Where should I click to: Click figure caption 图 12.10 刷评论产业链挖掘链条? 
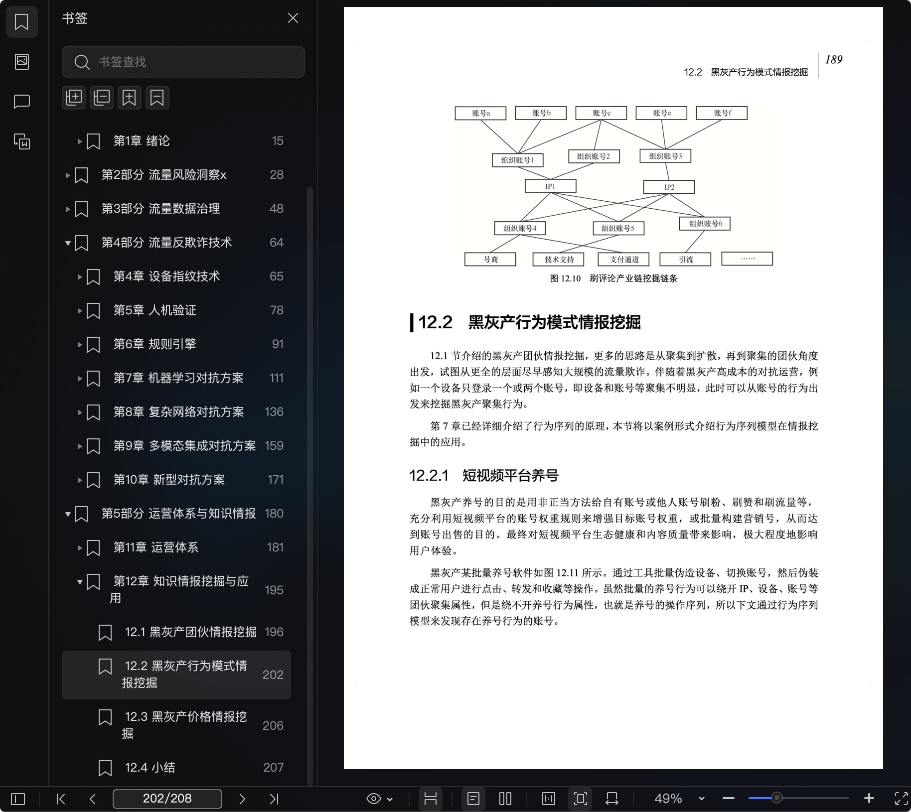click(613, 278)
